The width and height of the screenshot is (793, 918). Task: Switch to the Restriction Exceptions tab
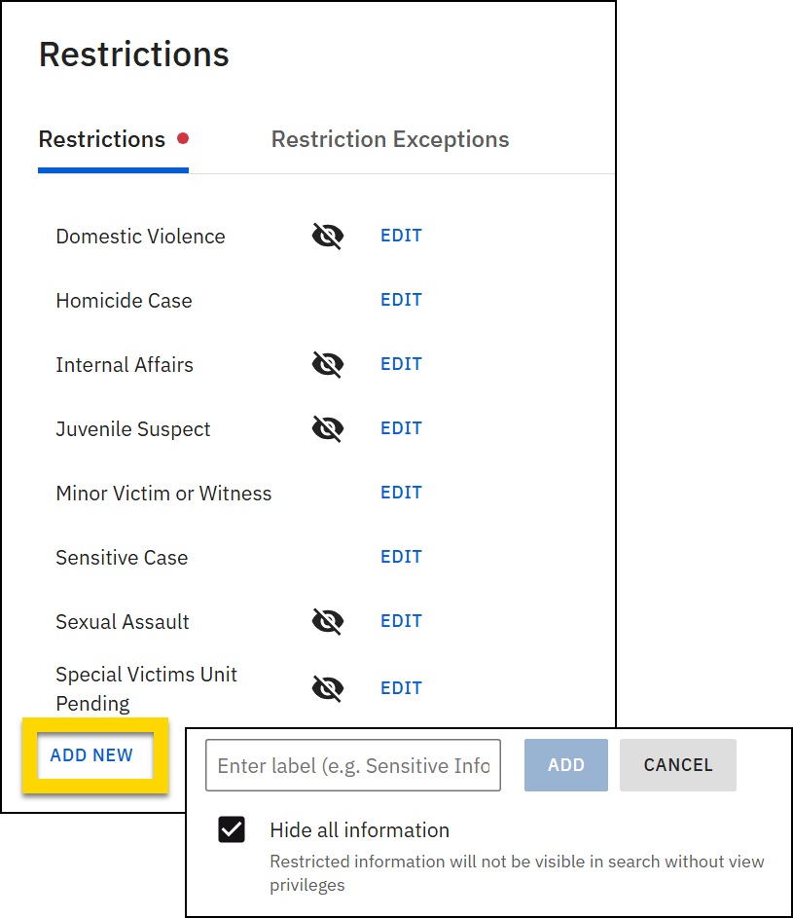point(390,140)
